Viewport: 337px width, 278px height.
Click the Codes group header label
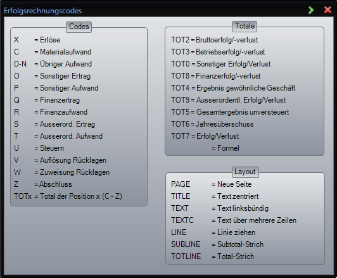tap(79, 27)
